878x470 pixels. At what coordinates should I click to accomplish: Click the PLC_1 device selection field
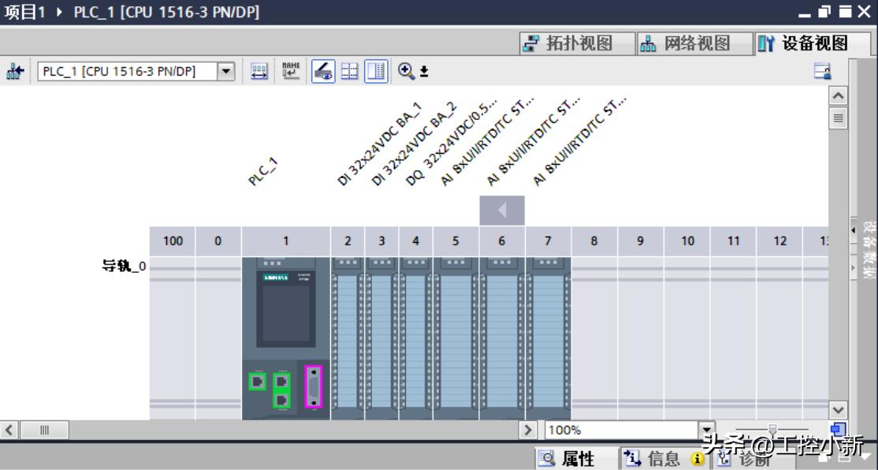click(x=128, y=71)
